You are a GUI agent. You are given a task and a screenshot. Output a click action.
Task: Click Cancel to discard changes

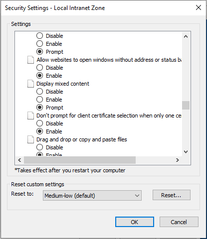click(x=179, y=222)
